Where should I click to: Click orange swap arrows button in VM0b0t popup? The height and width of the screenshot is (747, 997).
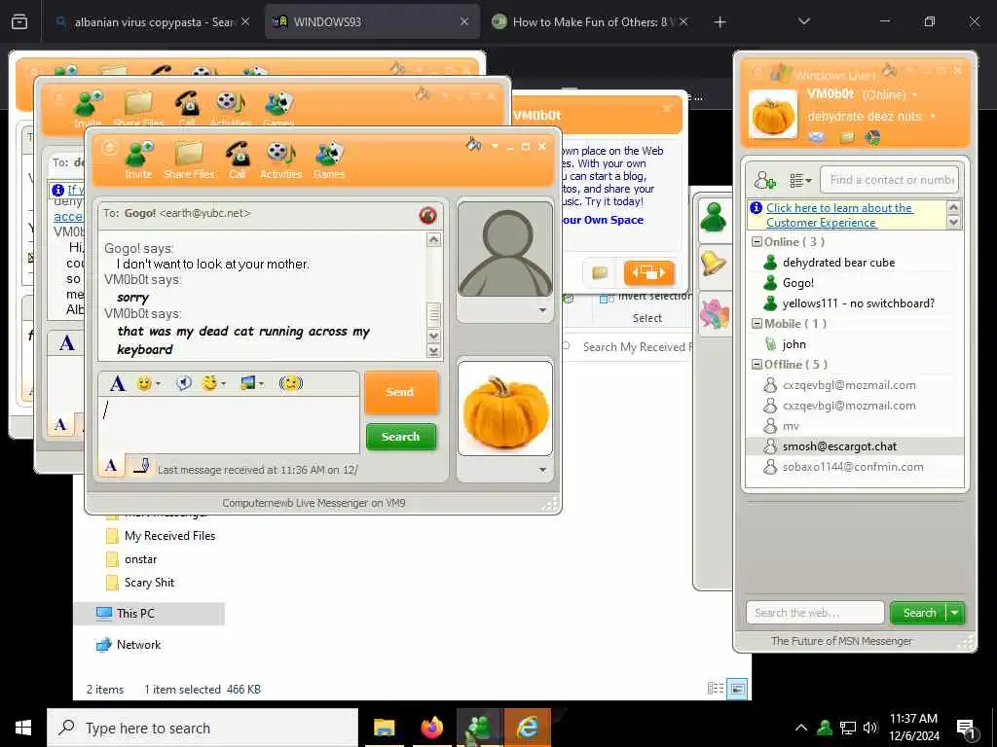point(648,272)
